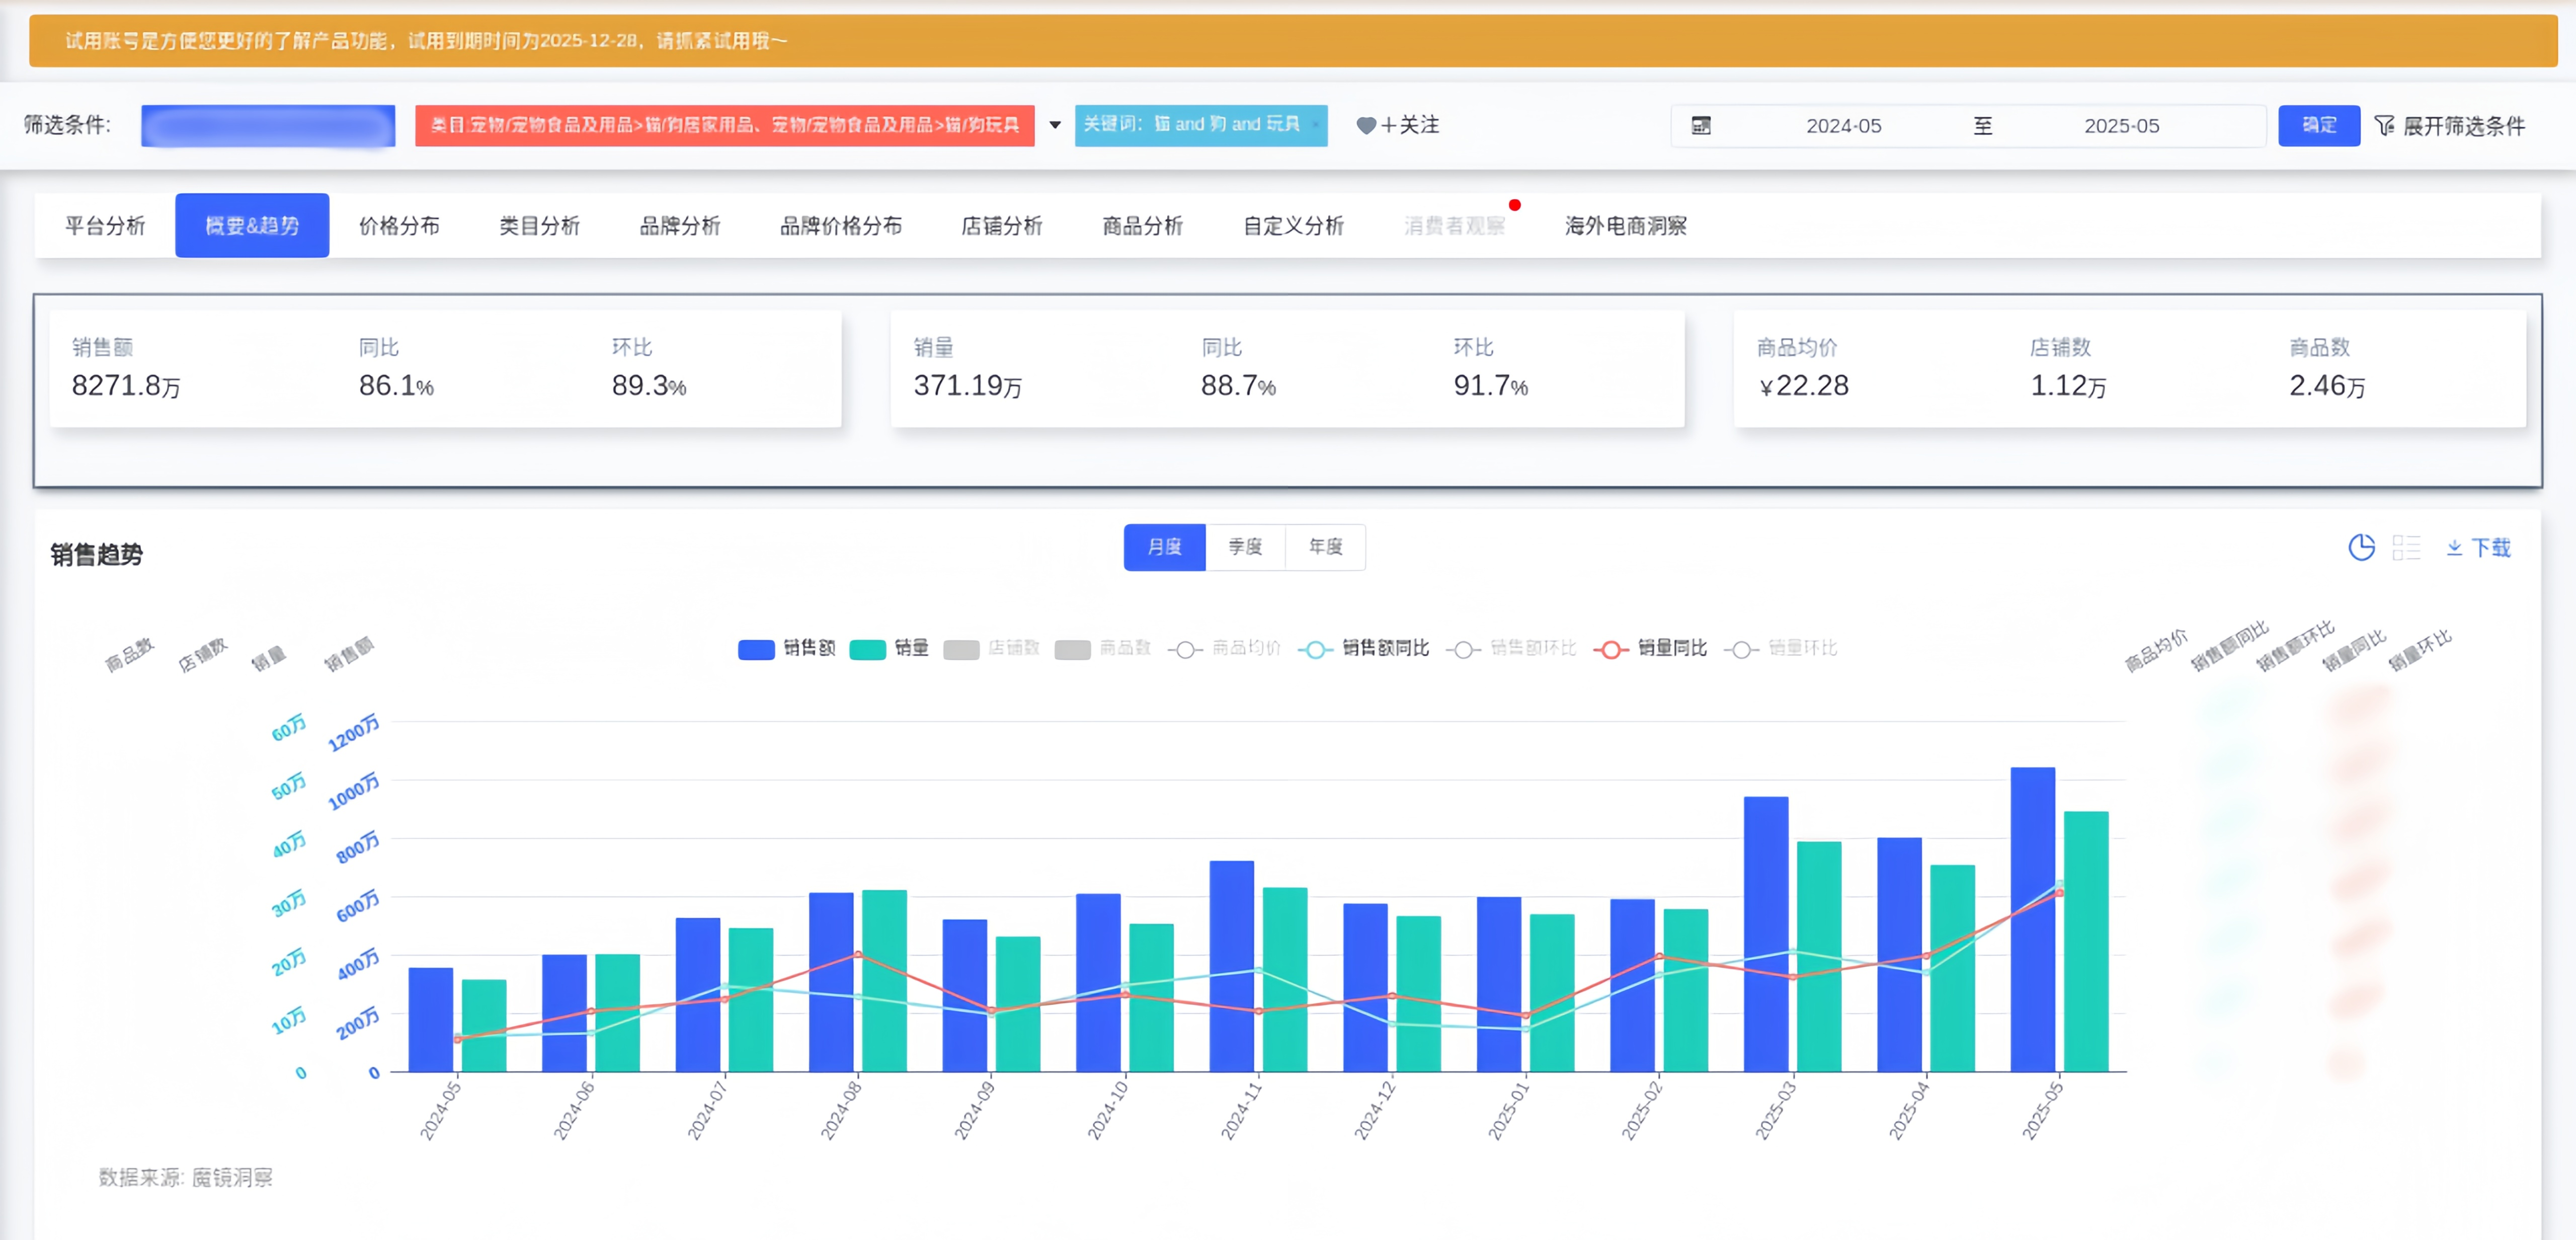2576x1240 pixels.
Task: Open 品牌价格分布 tab
Action: pyautogui.click(x=841, y=226)
